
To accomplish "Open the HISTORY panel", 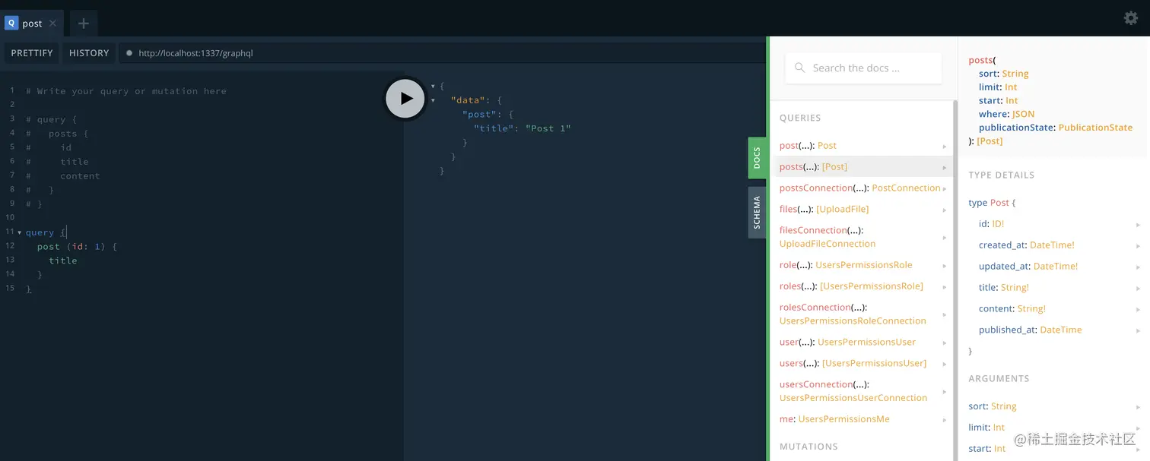I will pos(89,53).
